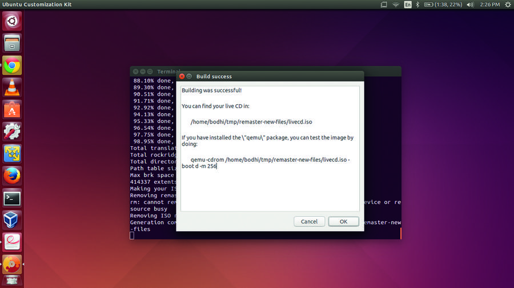The image size is (514, 288).
Task: Close the Build success dialog
Action: pyautogui.click(x=182, y=76)
